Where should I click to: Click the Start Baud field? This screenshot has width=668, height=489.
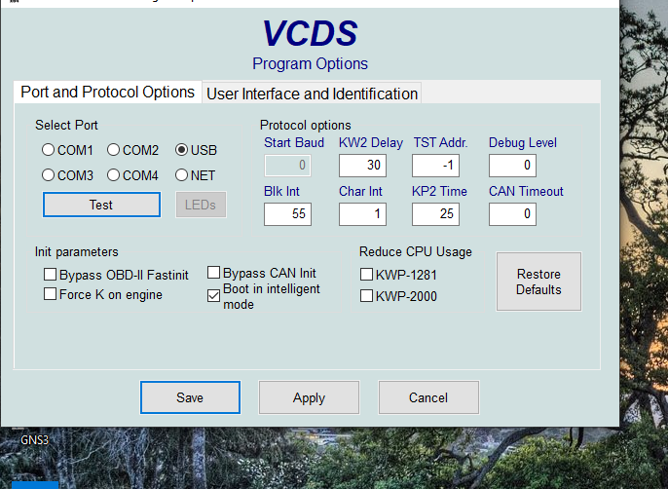tap(287, 166)
